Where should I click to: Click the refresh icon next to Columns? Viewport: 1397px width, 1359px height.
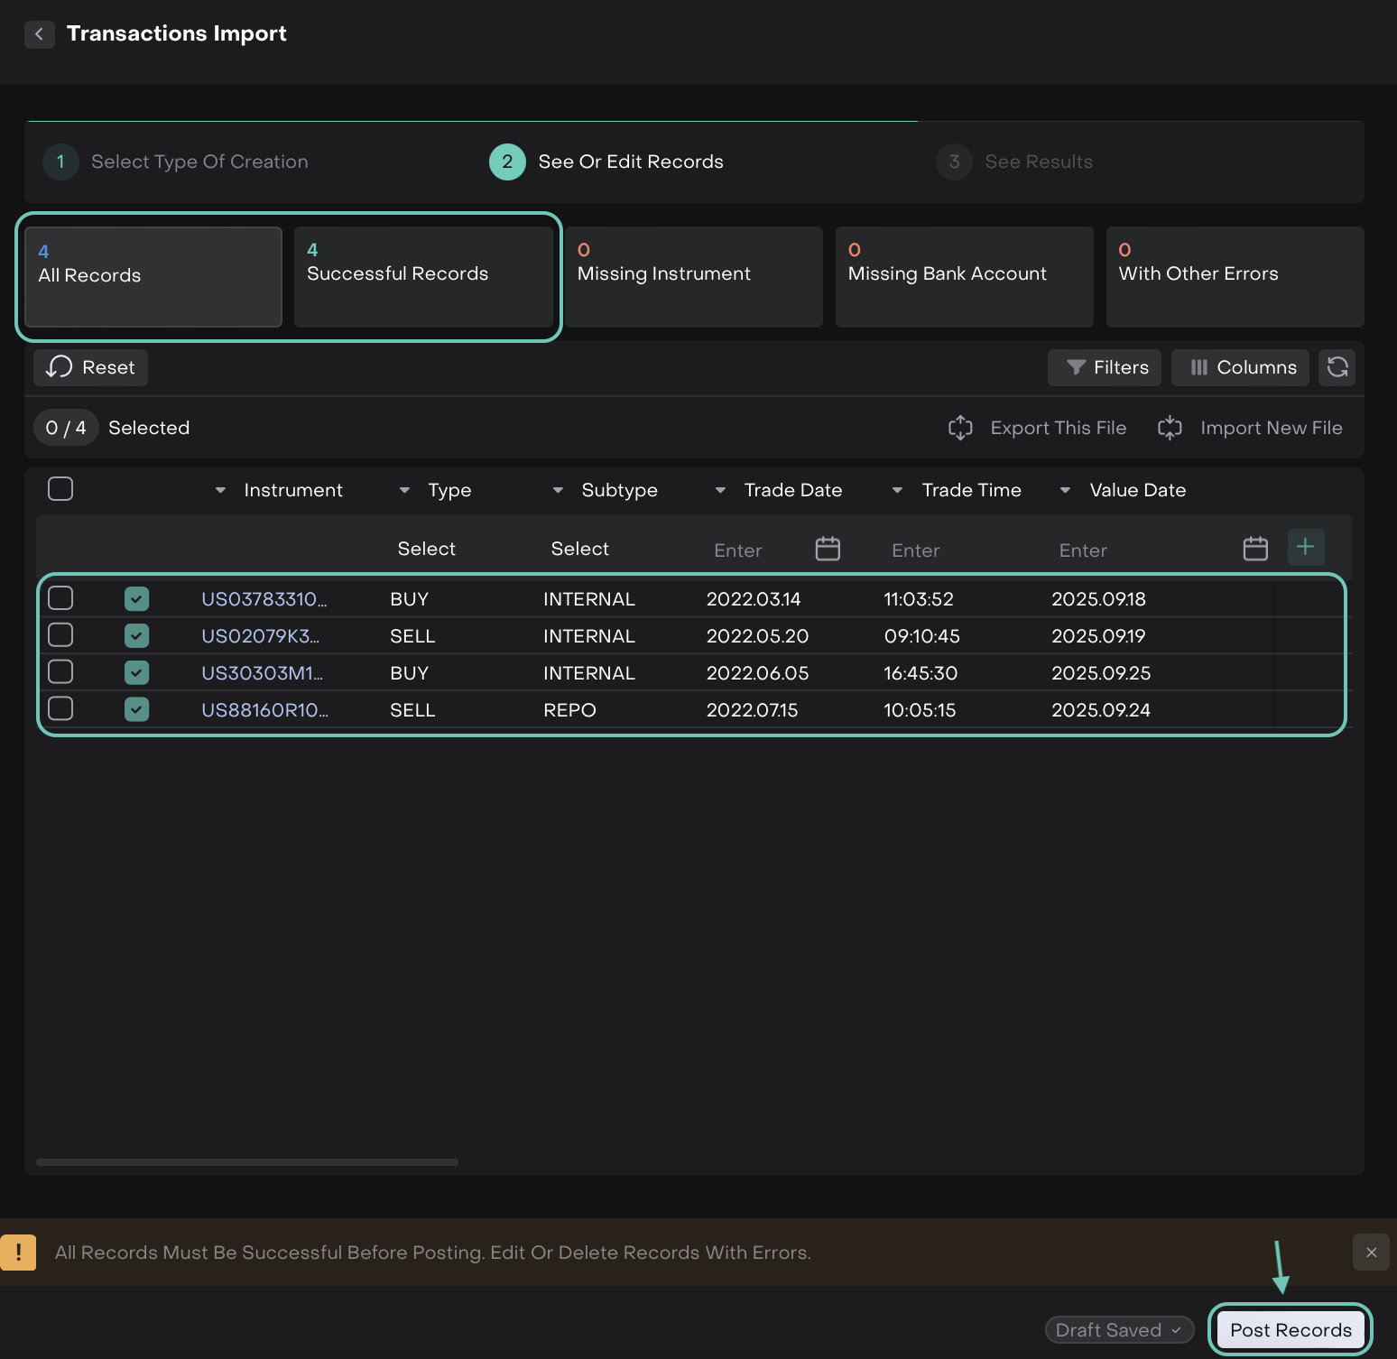tap(1337, 367)
